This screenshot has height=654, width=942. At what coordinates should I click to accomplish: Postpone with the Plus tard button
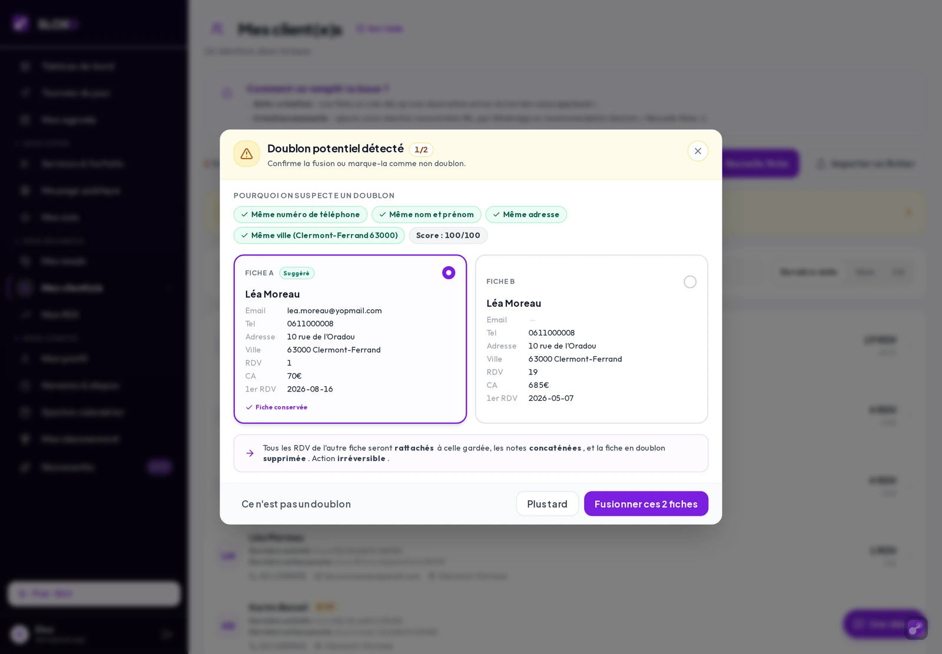click(548, 504)
